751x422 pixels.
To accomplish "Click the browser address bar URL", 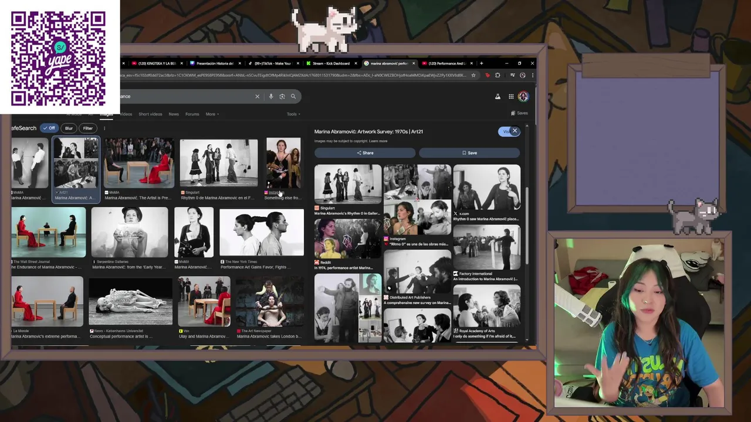I will [x=293, y=75].
